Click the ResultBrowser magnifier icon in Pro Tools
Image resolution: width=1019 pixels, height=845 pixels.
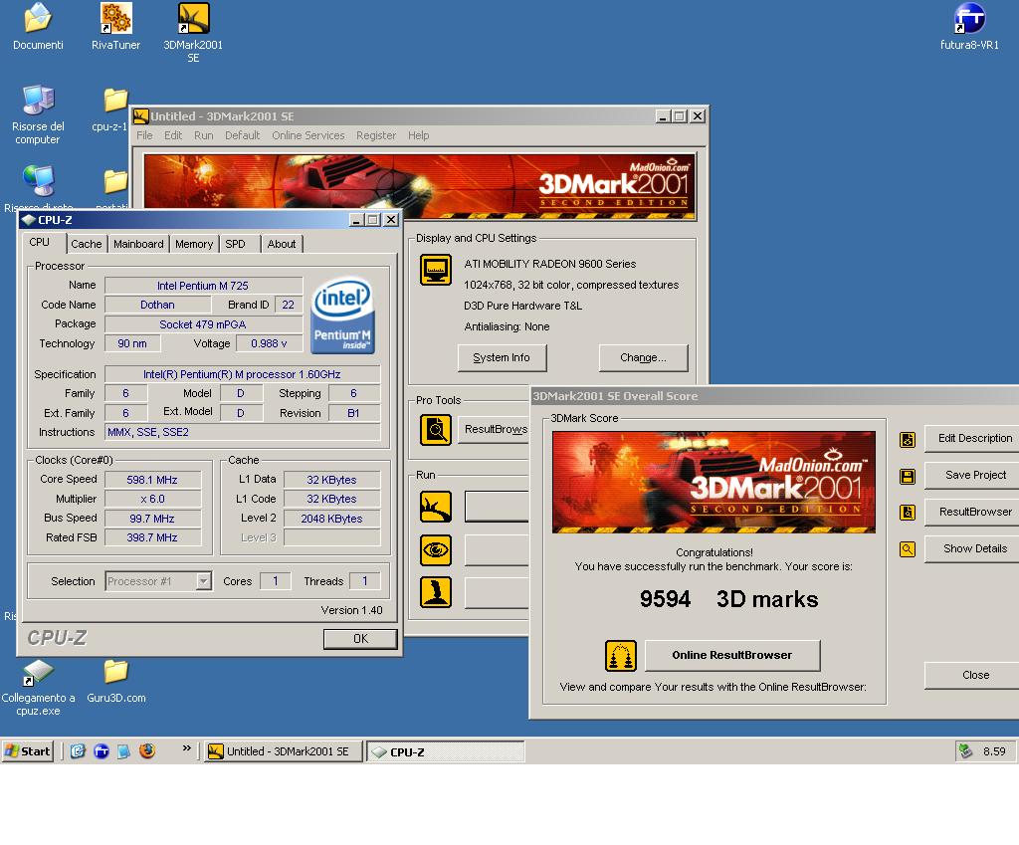point(436,430)
